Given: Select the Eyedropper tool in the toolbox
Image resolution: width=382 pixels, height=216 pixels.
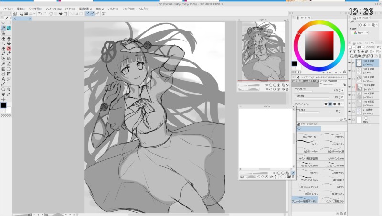Looking at the screenshot, I should (x=9, y=94).
